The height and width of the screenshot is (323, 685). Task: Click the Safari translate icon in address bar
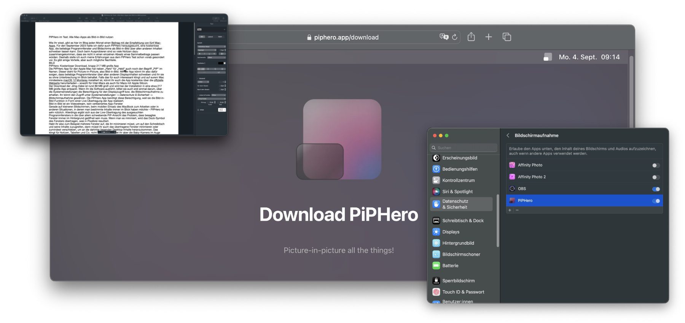pos(444,37)
